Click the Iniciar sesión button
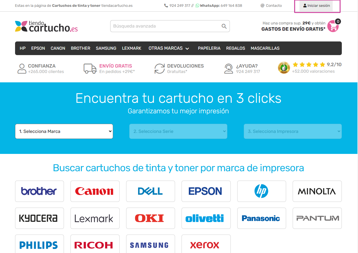The width and height of the screenshot is (358, 253). [x=317, y=6]
